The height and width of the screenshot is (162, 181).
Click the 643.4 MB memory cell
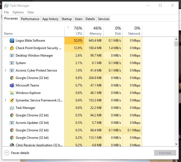click(x=94, y=41)
